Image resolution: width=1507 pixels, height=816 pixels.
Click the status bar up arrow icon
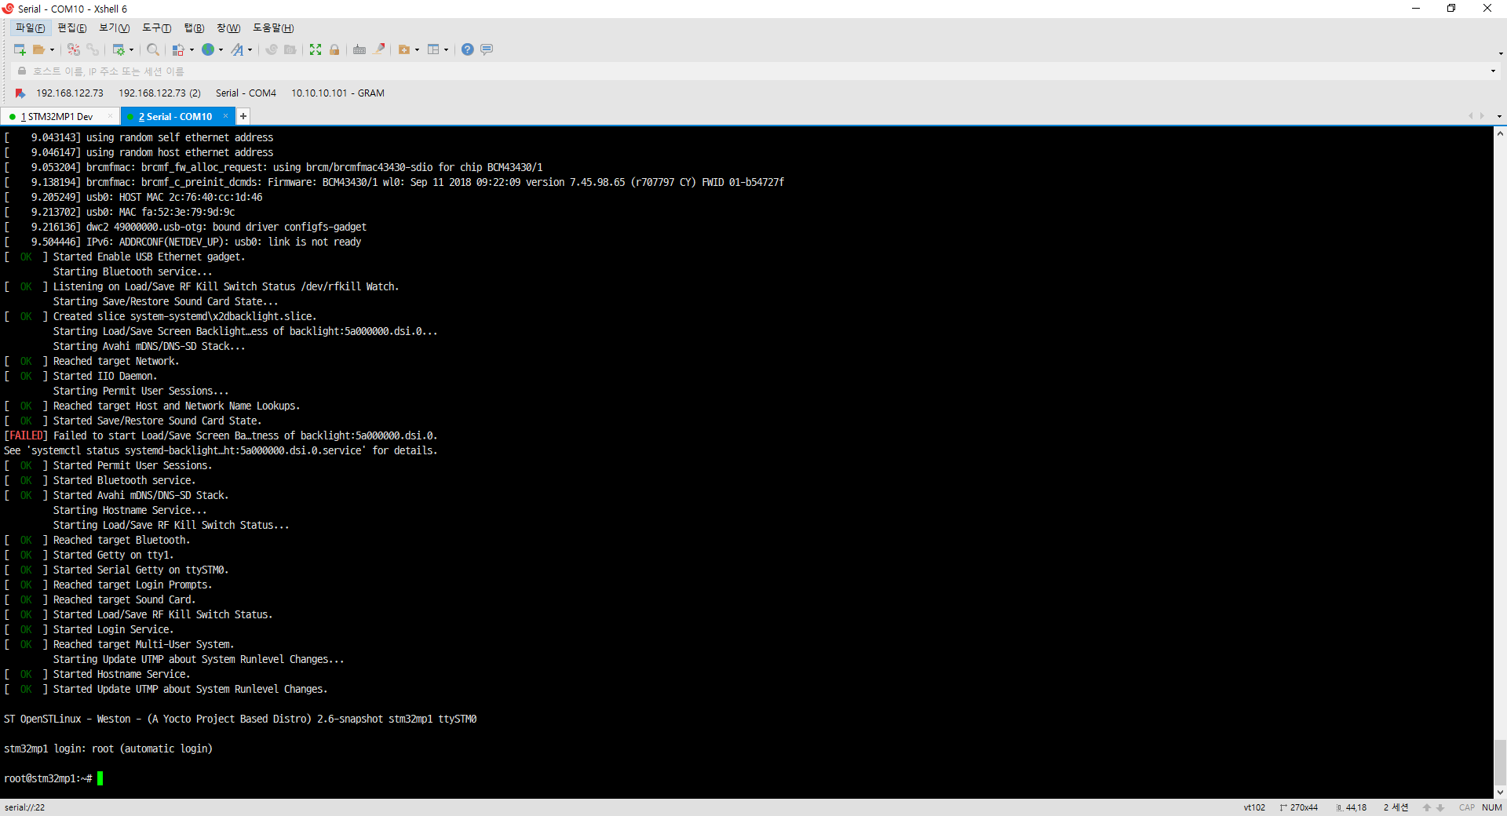click(1427, 807)
